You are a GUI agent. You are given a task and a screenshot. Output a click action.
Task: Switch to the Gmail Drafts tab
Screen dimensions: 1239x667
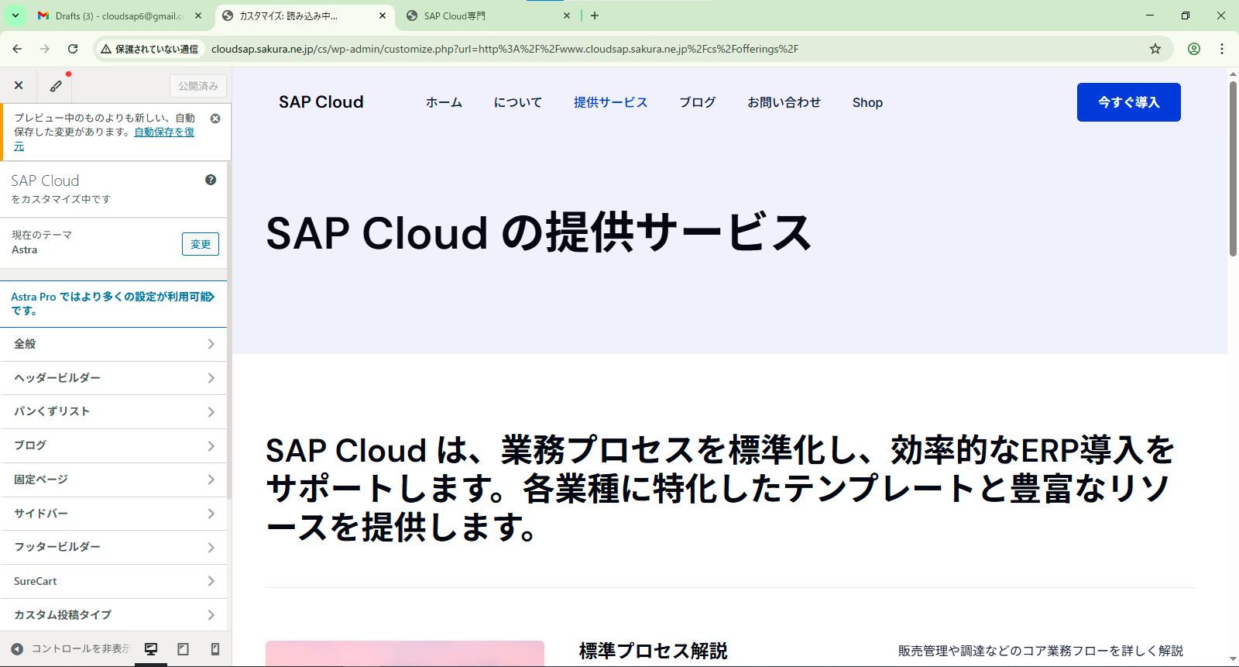click(x=119, y=15)
